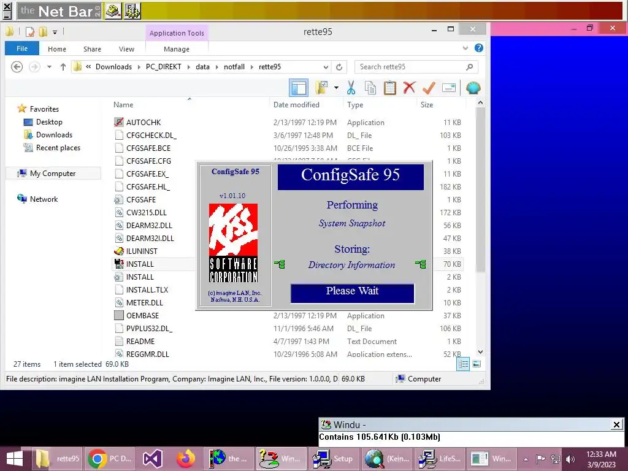The width and height of the screenshot is (628, 471).
Task: Open Firefox from the taskbar
Action: (185, 459)
